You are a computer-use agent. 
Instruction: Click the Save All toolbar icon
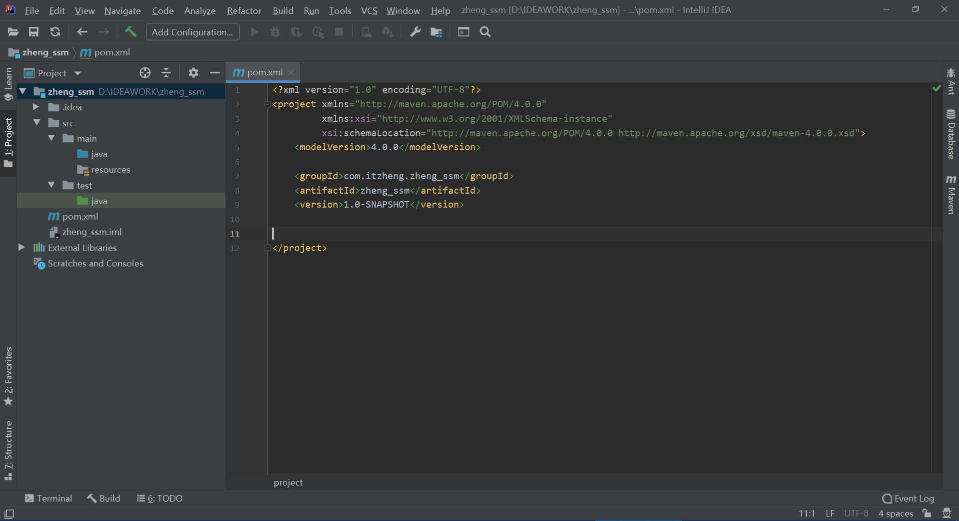pos(33,32)
